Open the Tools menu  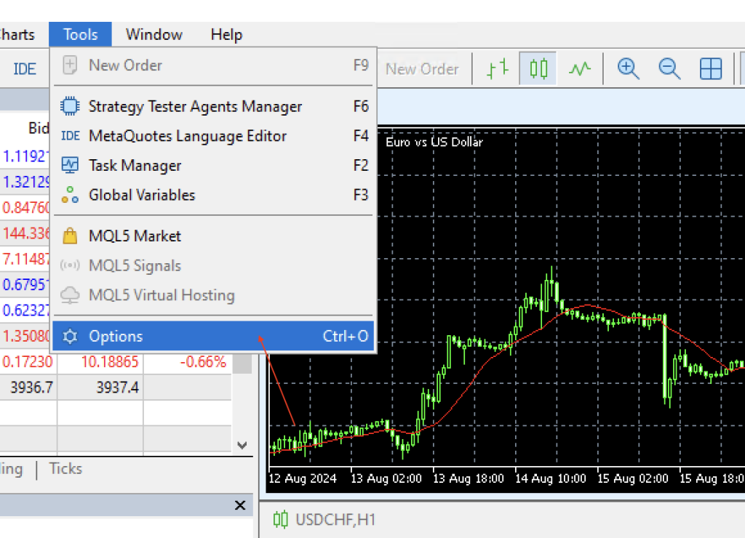[x=80, y=34]
